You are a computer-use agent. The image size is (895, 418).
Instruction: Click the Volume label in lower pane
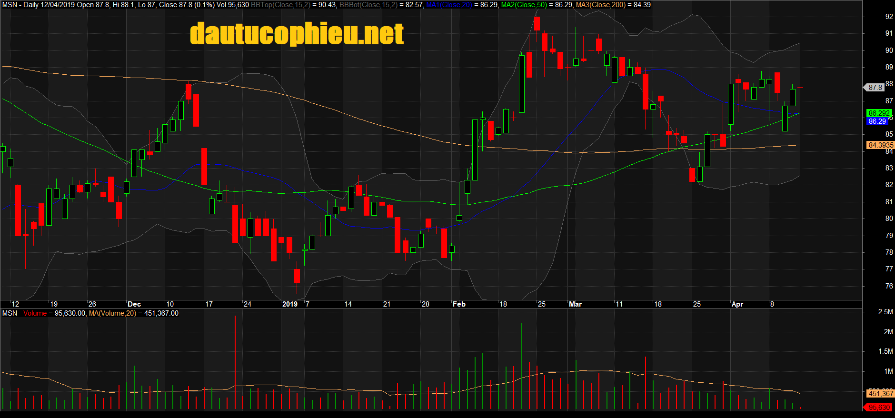35,313
